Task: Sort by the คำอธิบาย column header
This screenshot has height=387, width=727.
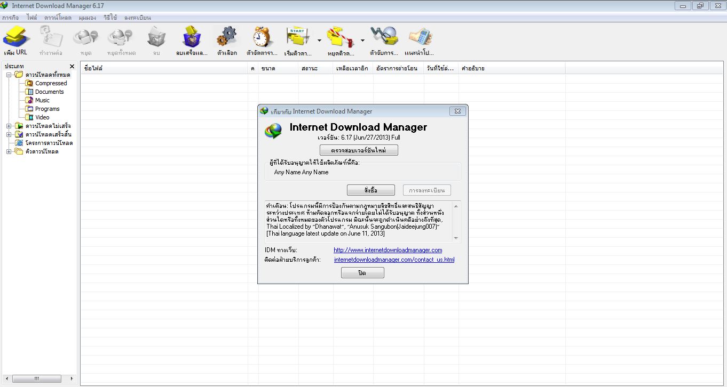Action: coord(512,68)
